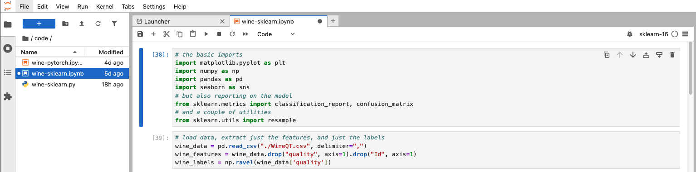Viewport: 696px width, 172px height.
Task: Open the wine-pytorch notebook file
Action: pos(58,62)
